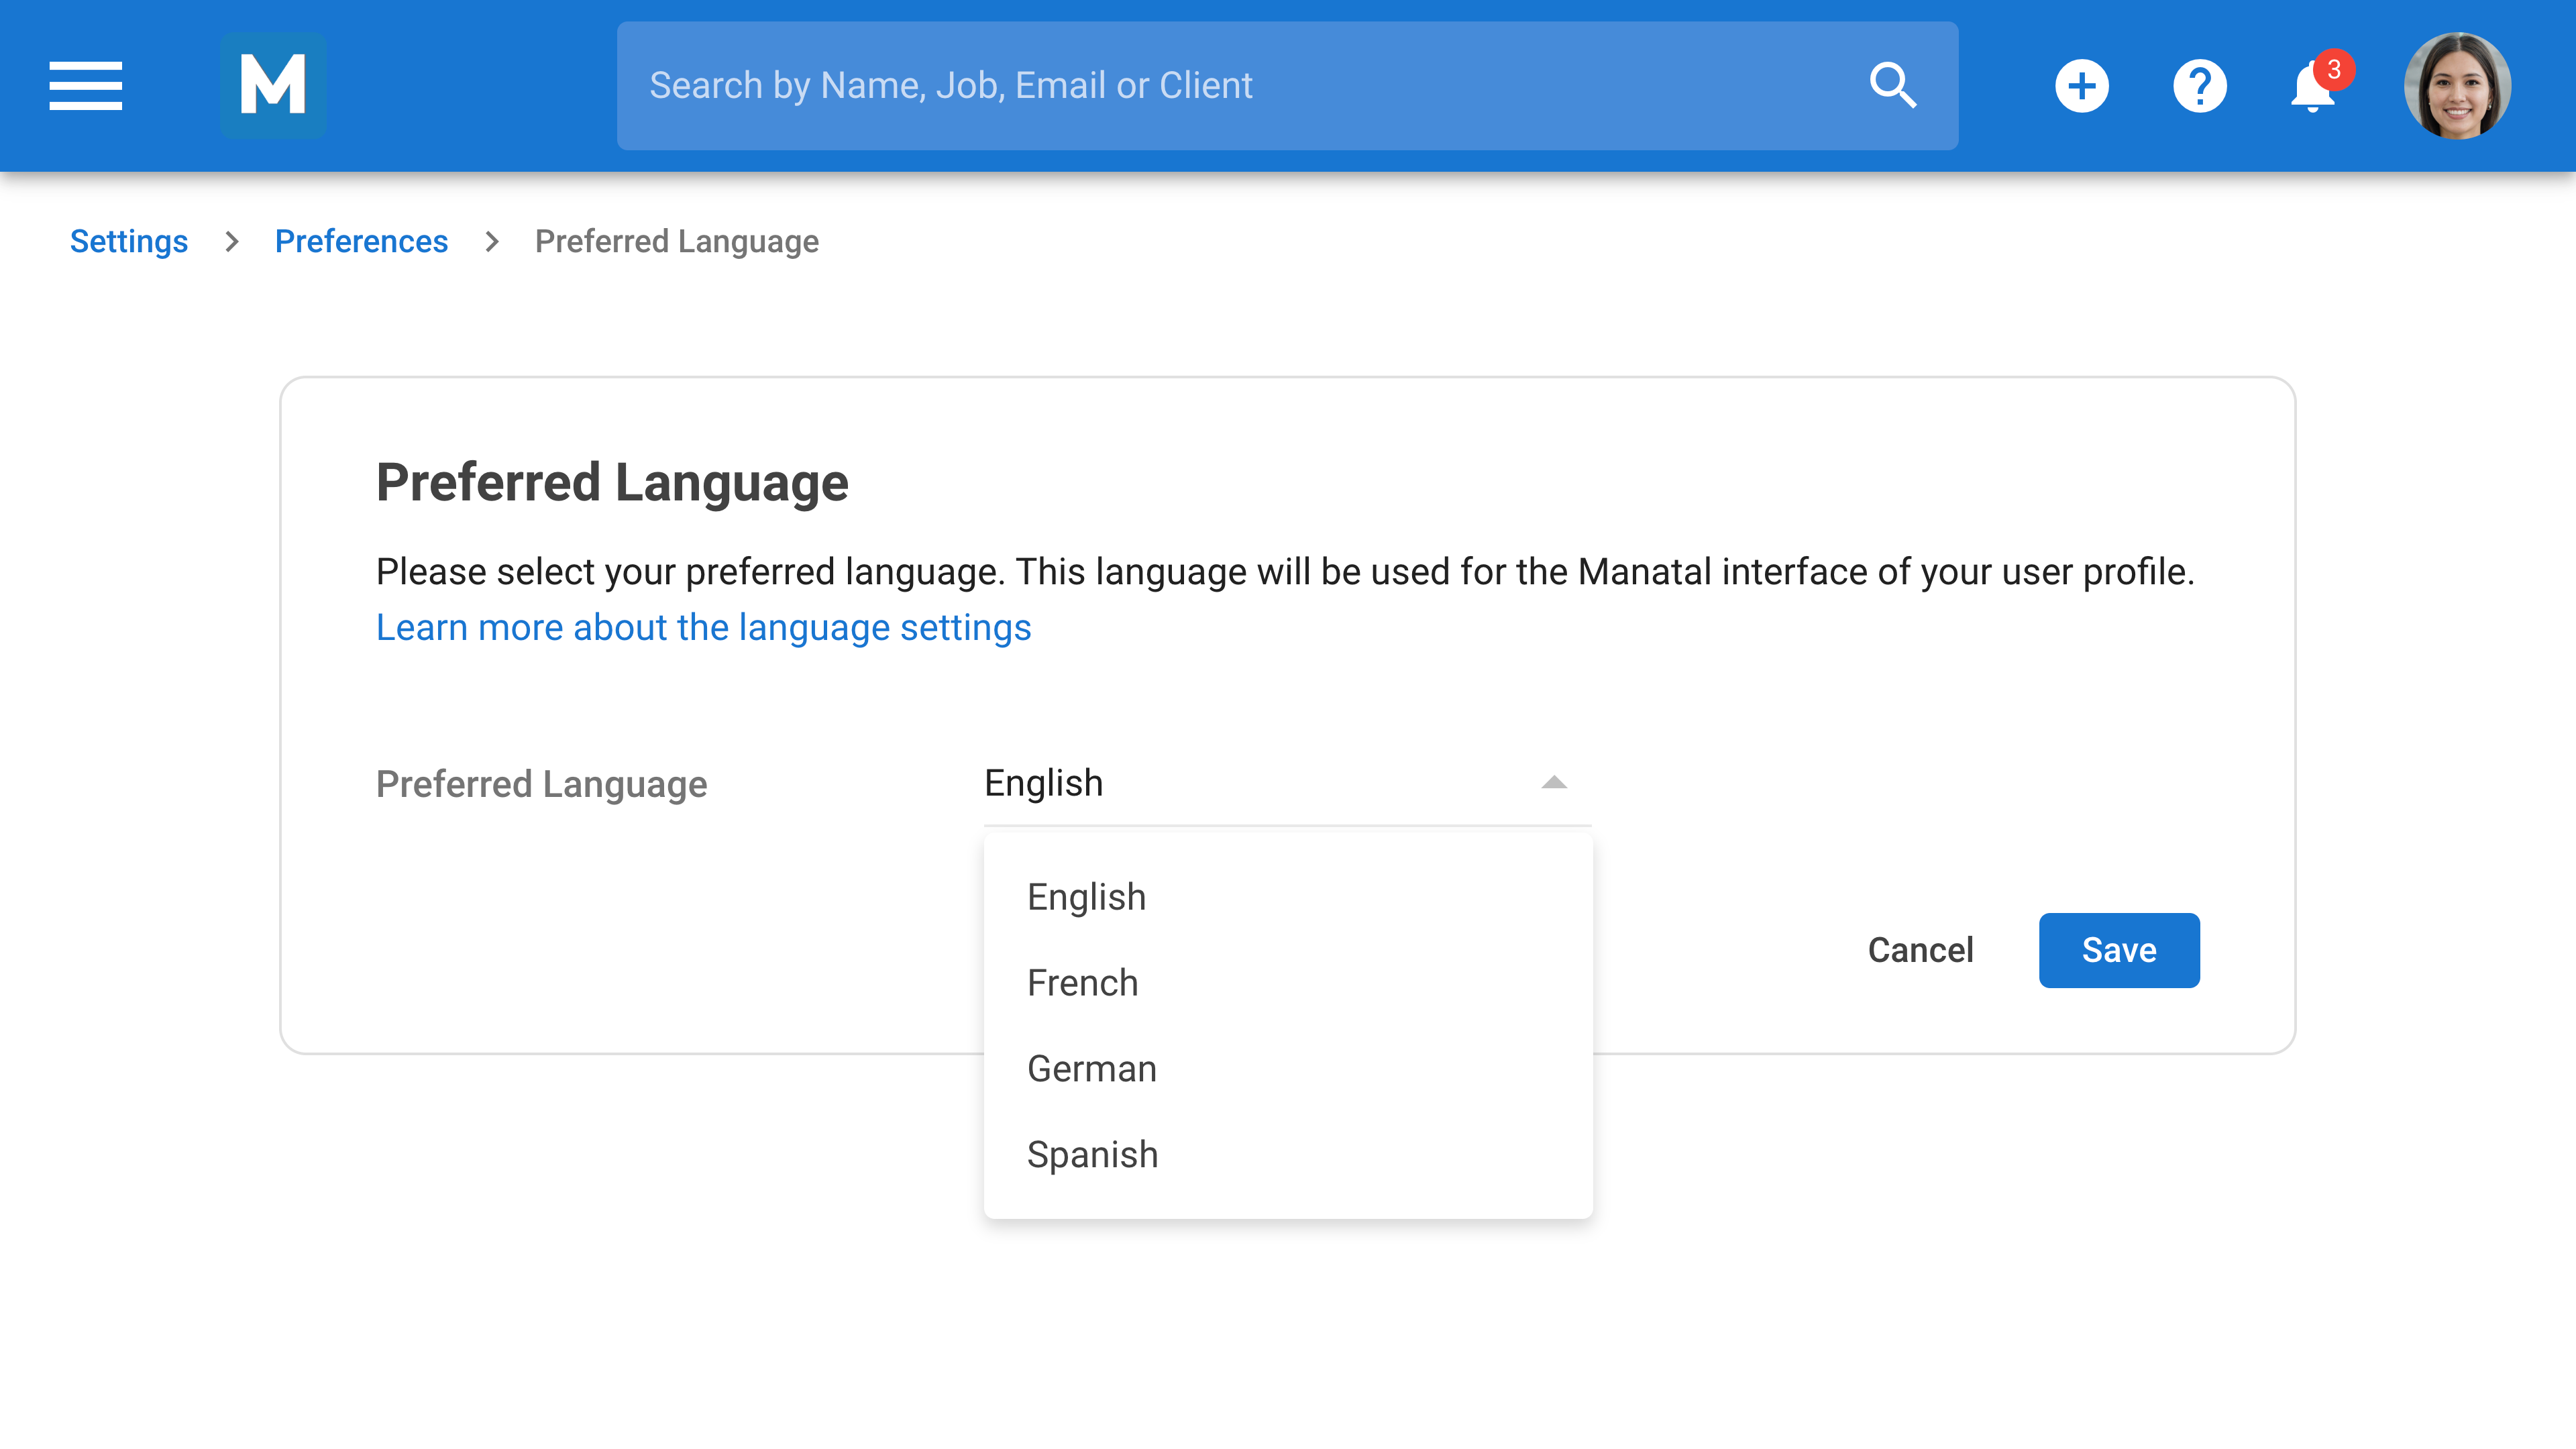Click the Manatal M logo

(x=273, y=85)
